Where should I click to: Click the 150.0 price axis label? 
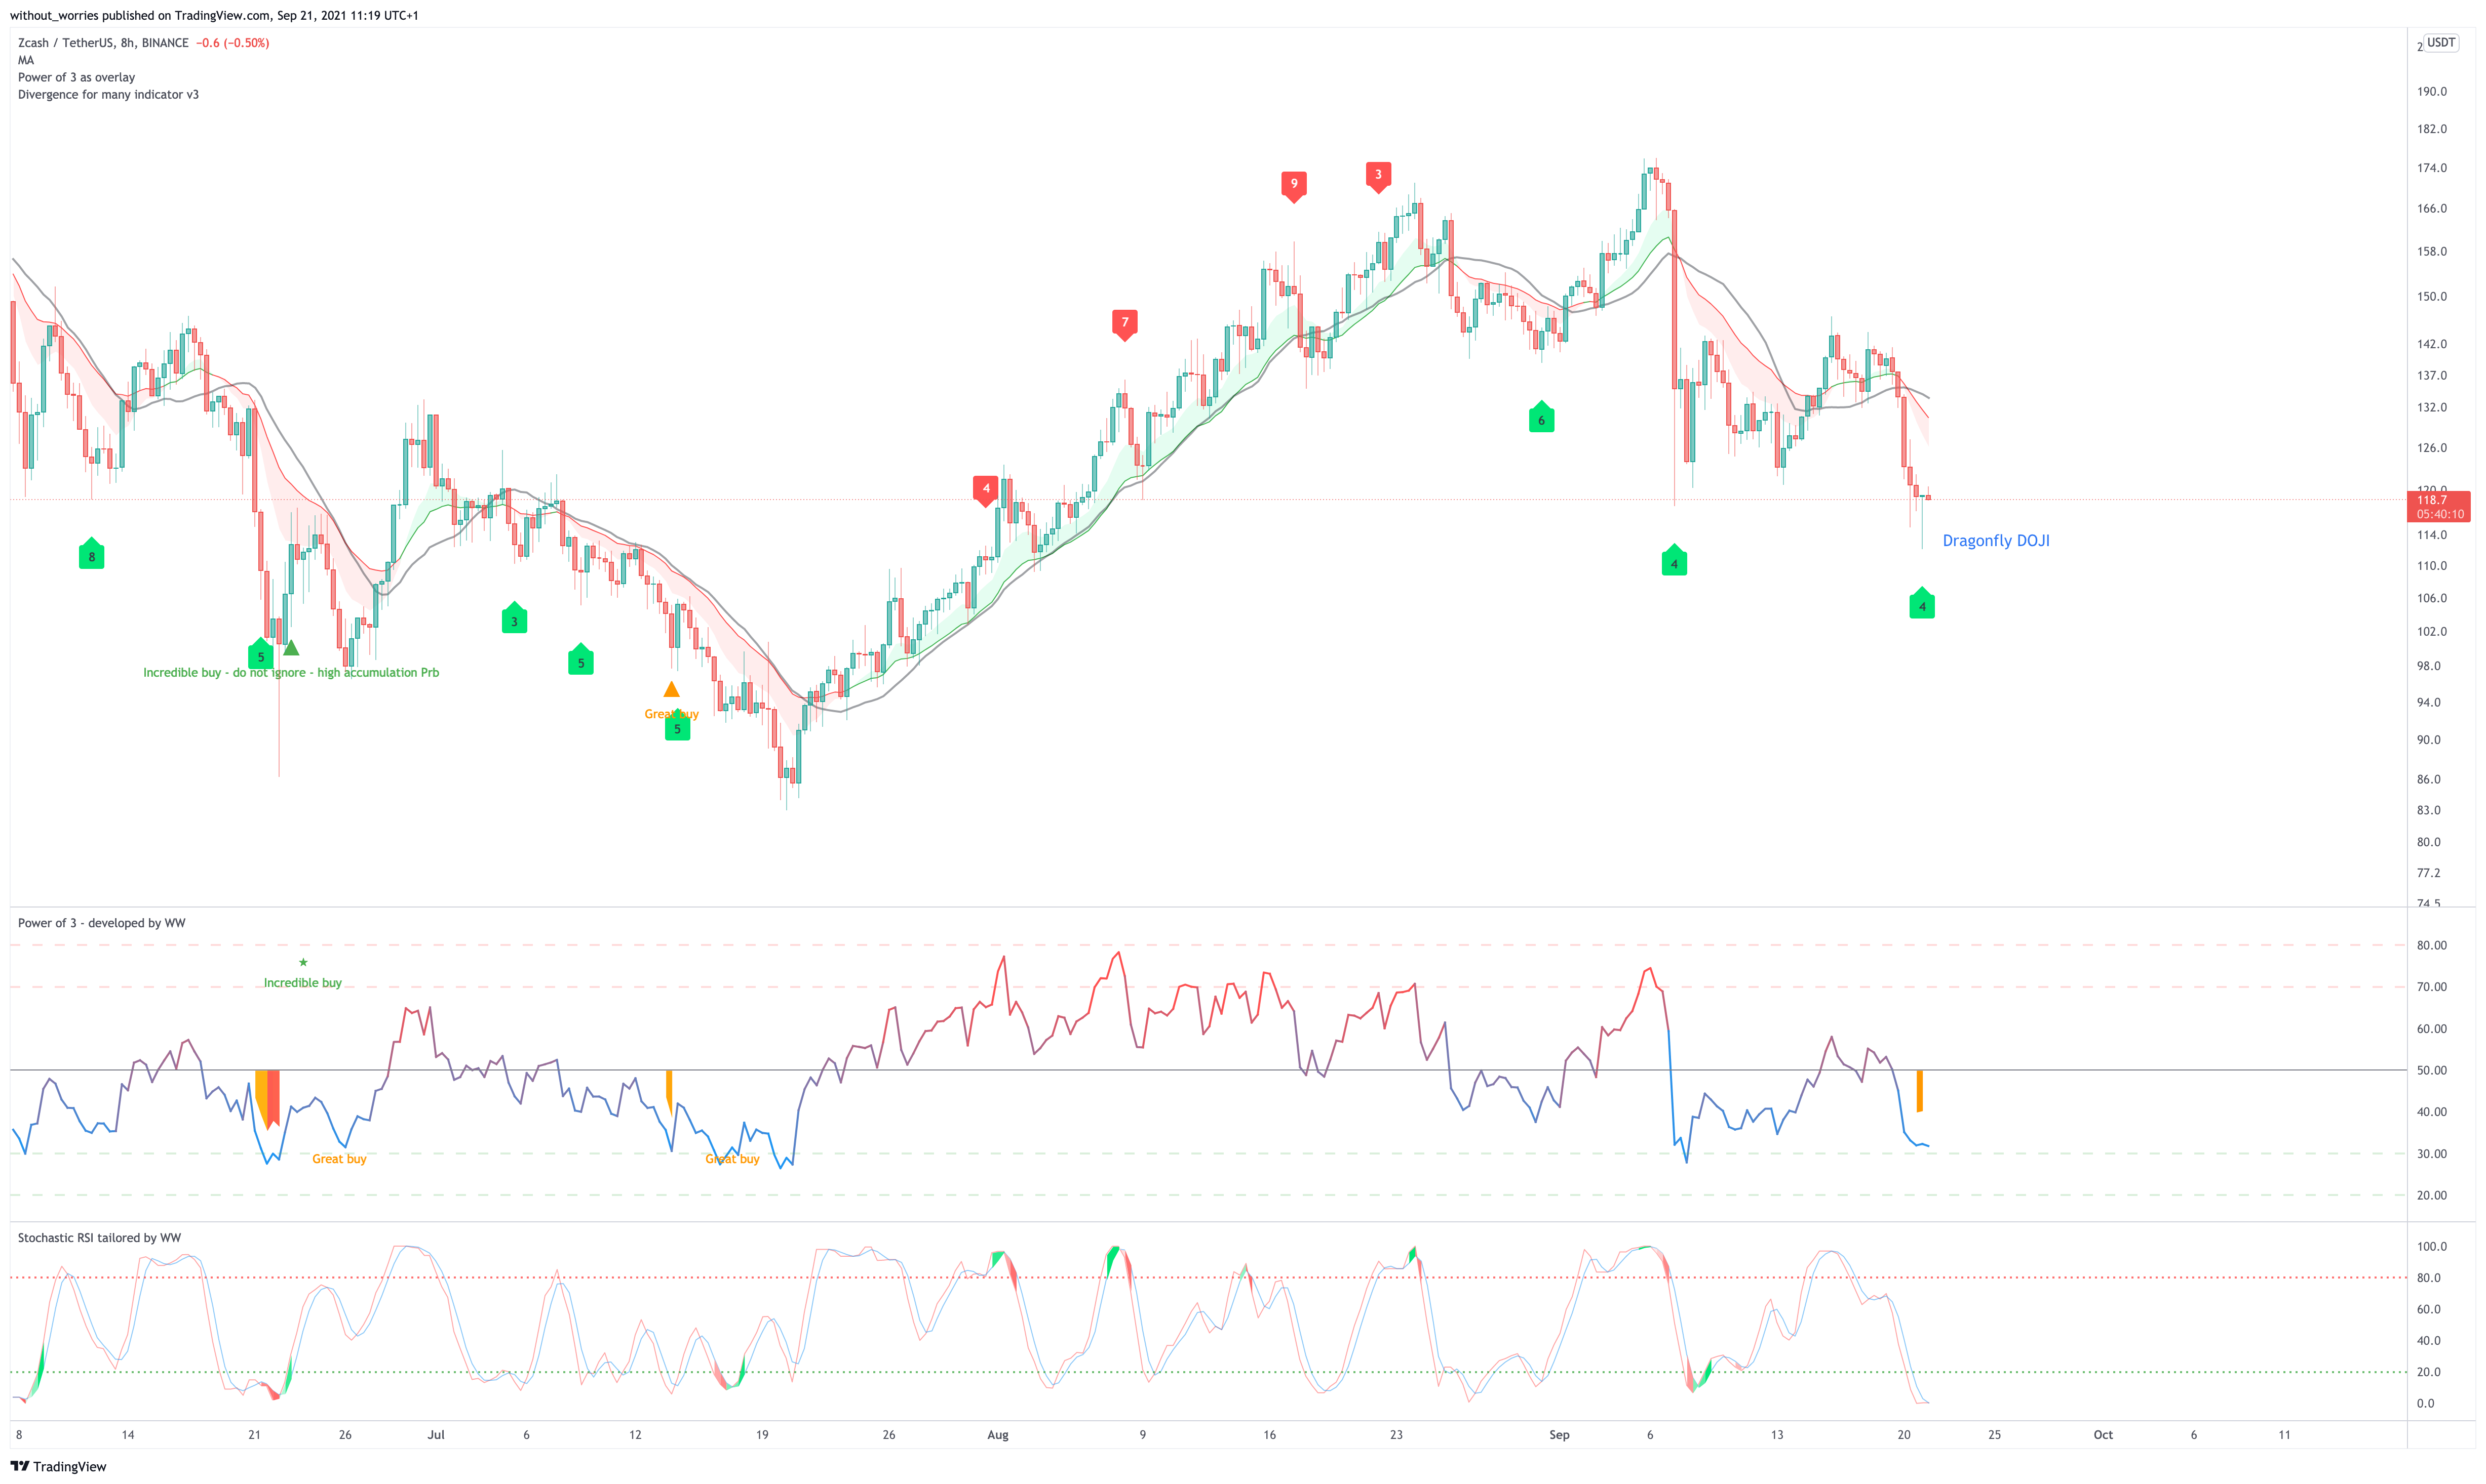click(2432, 296)
